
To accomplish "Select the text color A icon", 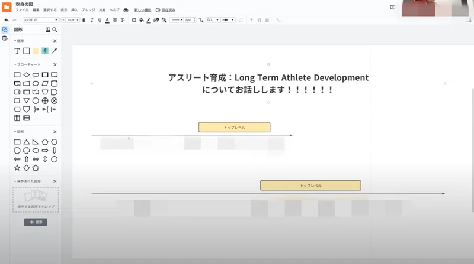I will (x=107, y=20).
